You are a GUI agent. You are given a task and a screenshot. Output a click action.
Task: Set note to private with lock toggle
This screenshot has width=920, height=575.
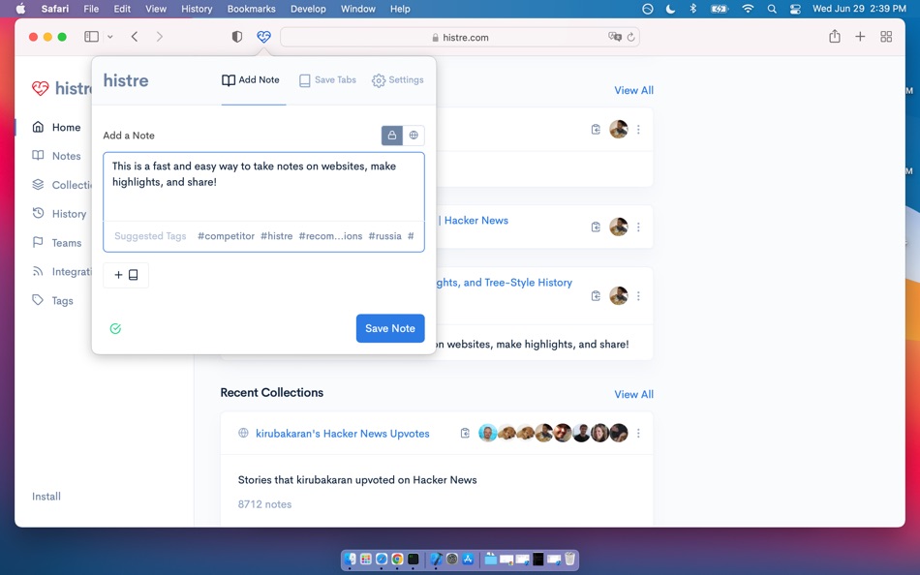coord(392,135)
